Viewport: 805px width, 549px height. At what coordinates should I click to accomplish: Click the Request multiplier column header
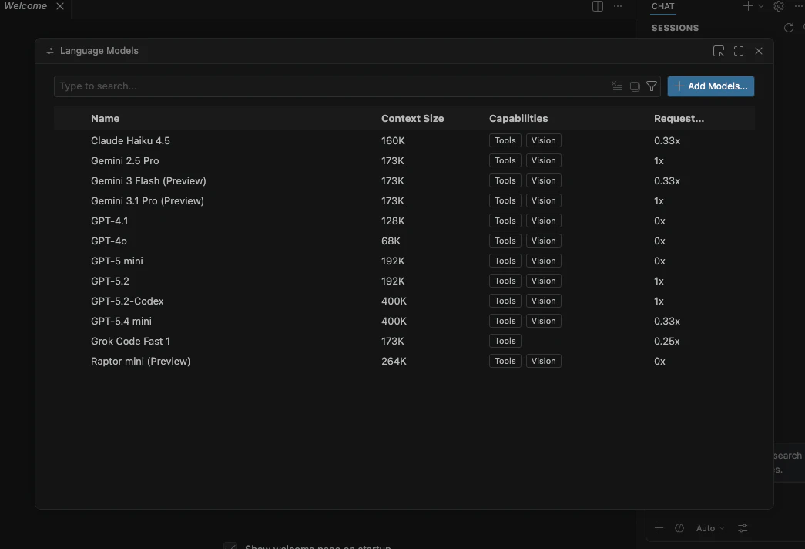[679, 118]
